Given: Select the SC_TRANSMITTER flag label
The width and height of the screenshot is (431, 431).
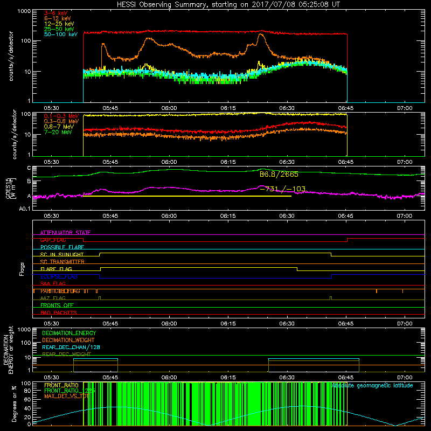Looking at the screenshot, I should (62, 262).
